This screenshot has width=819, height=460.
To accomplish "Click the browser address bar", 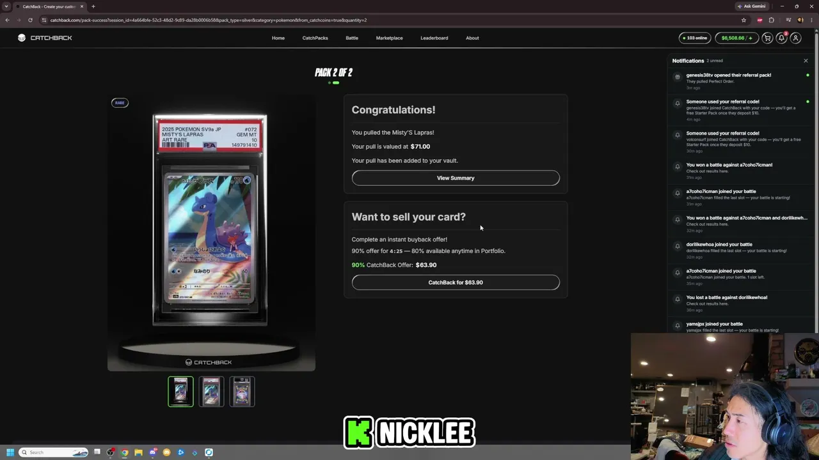I will pyautogui.click(x=390, y=20).
